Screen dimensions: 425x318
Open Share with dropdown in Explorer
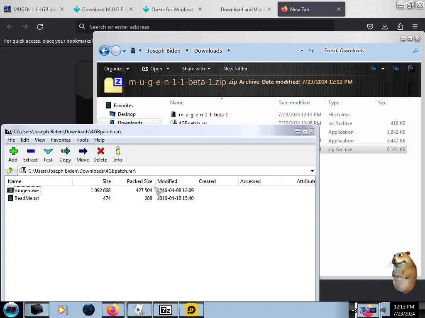[x=196, y=69]
